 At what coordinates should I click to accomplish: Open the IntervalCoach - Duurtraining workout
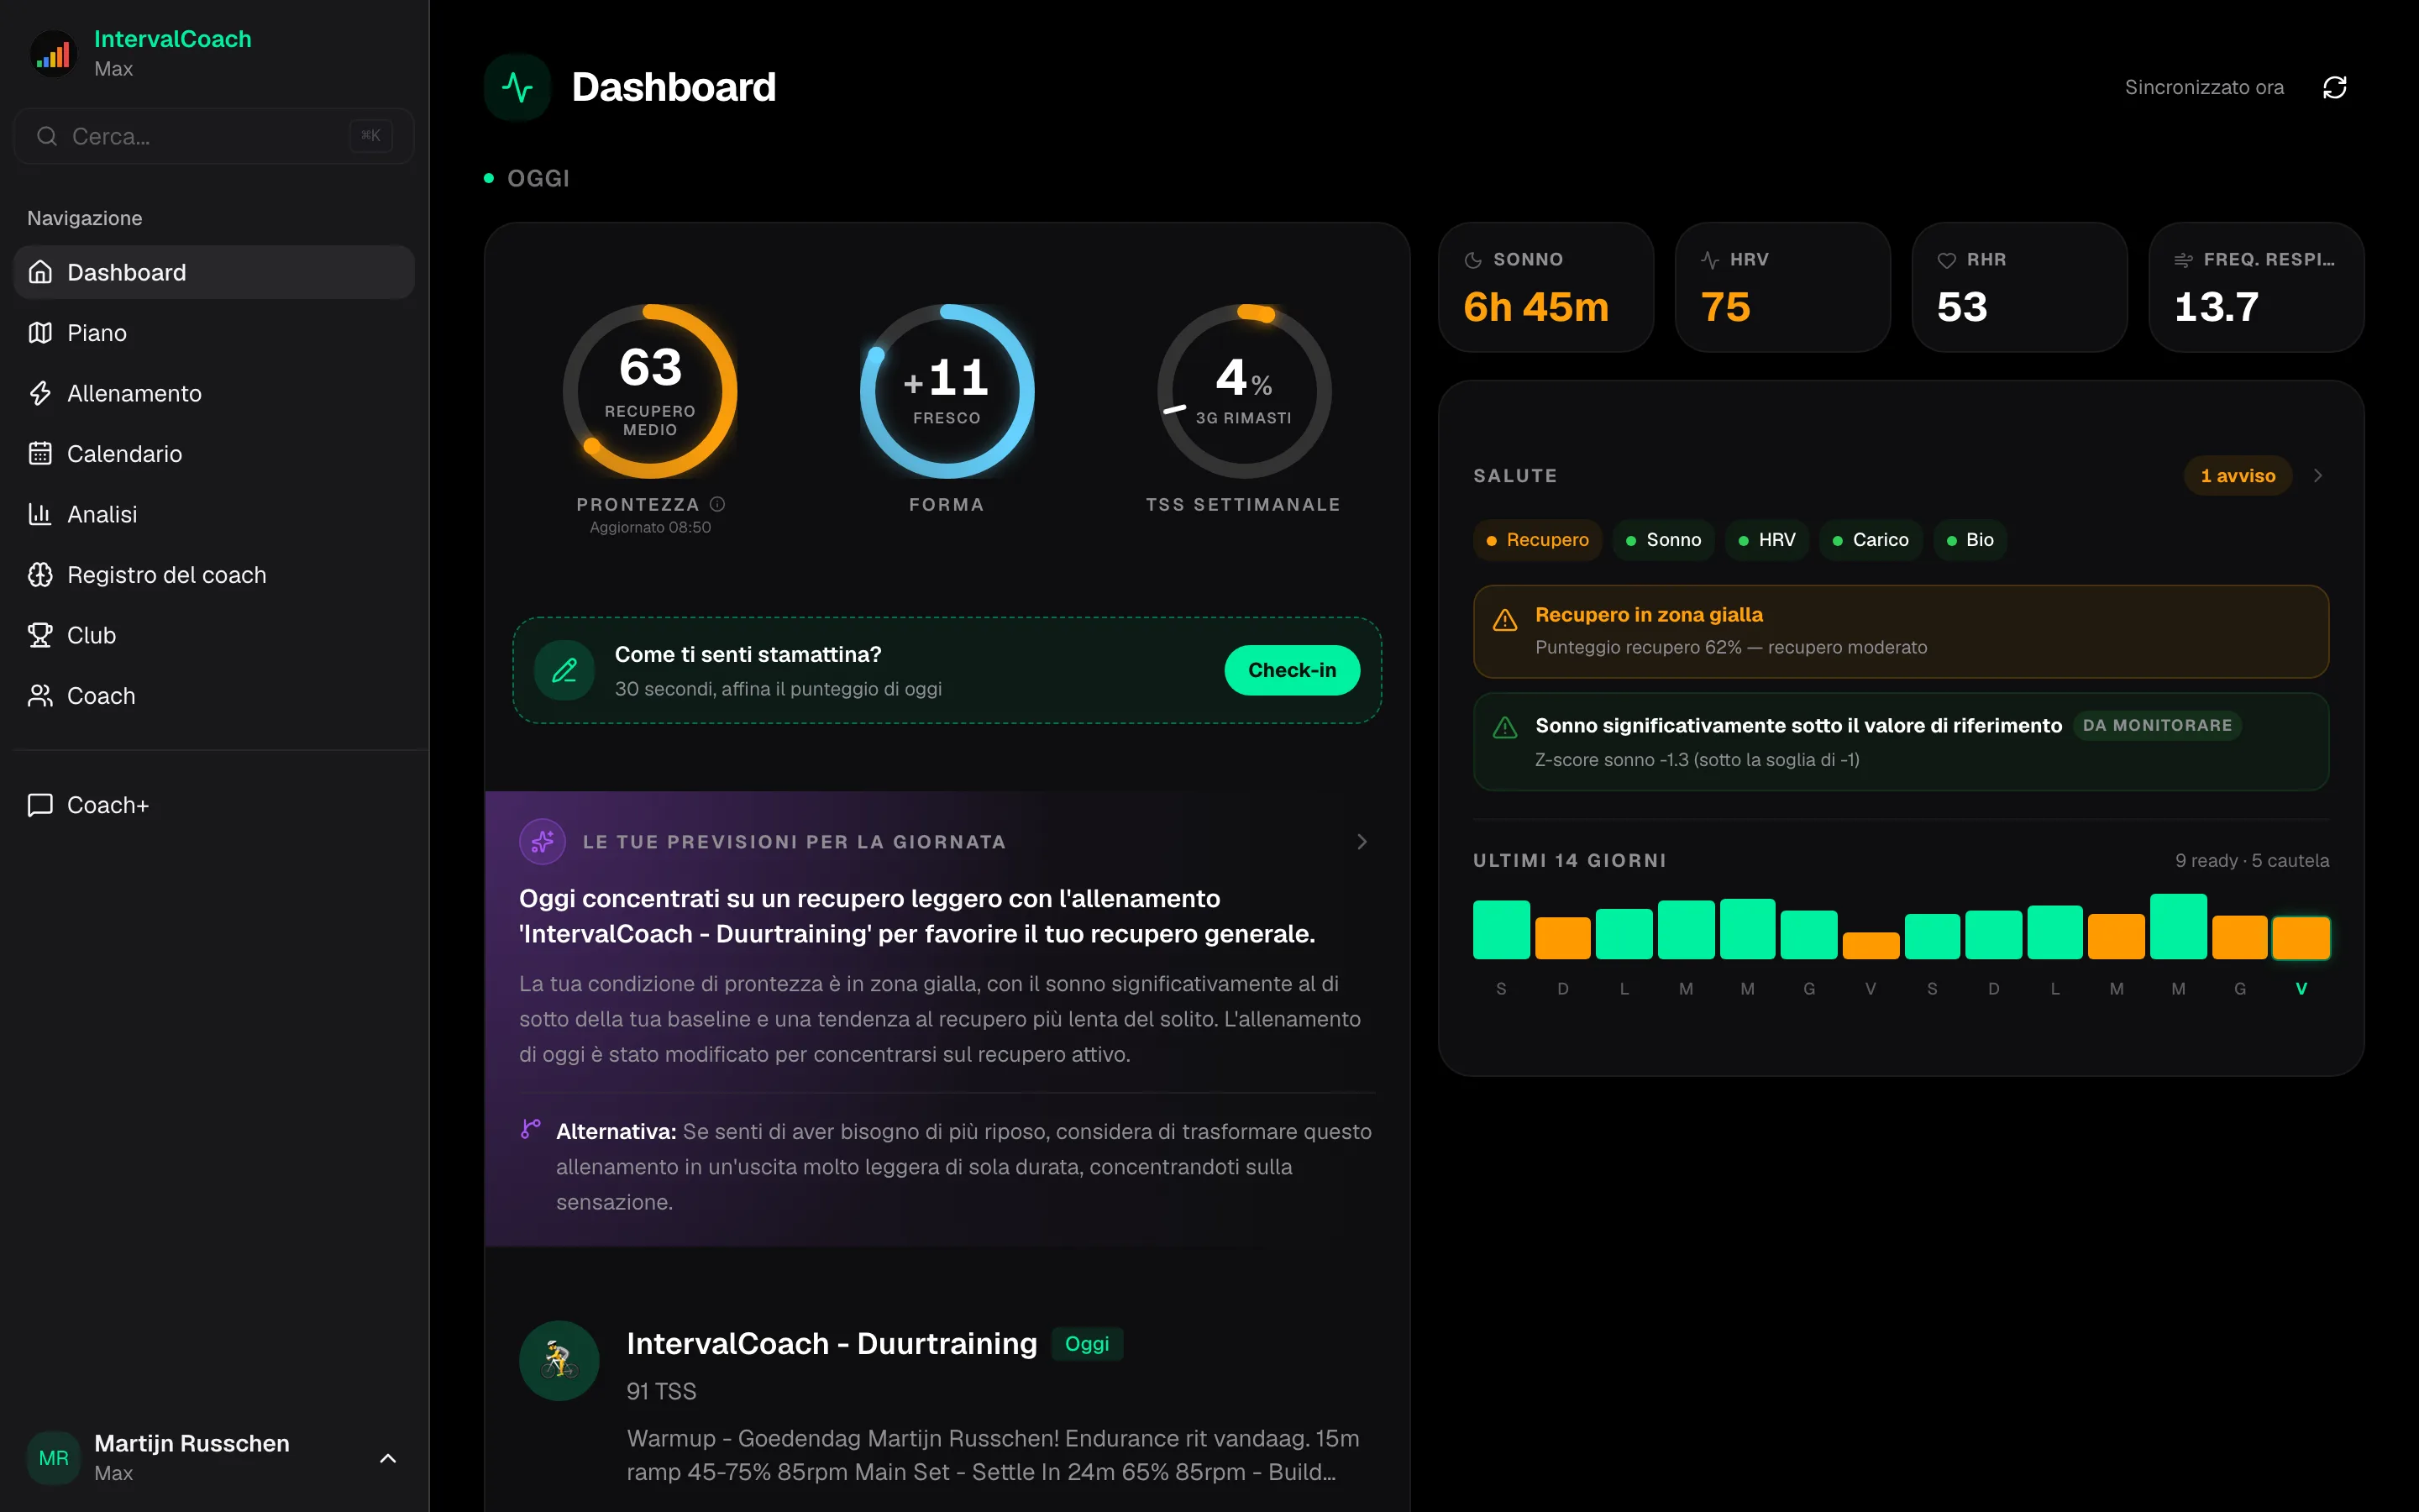(x=832, y=1343)
